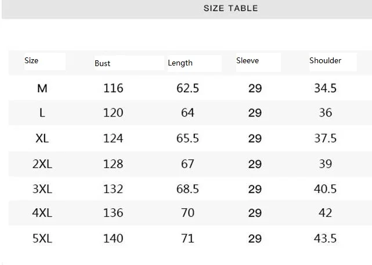
Task: Select the Bust column header
Action: click(x=103, y=64)
